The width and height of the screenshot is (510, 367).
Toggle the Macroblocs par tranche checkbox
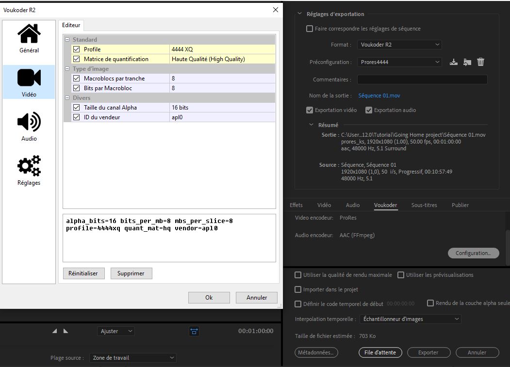point(77,79)
